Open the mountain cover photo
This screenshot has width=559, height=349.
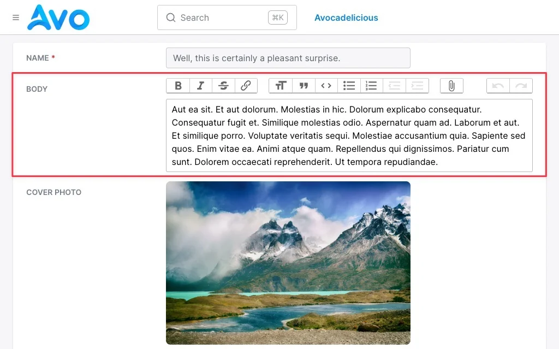tap(288, 263)
